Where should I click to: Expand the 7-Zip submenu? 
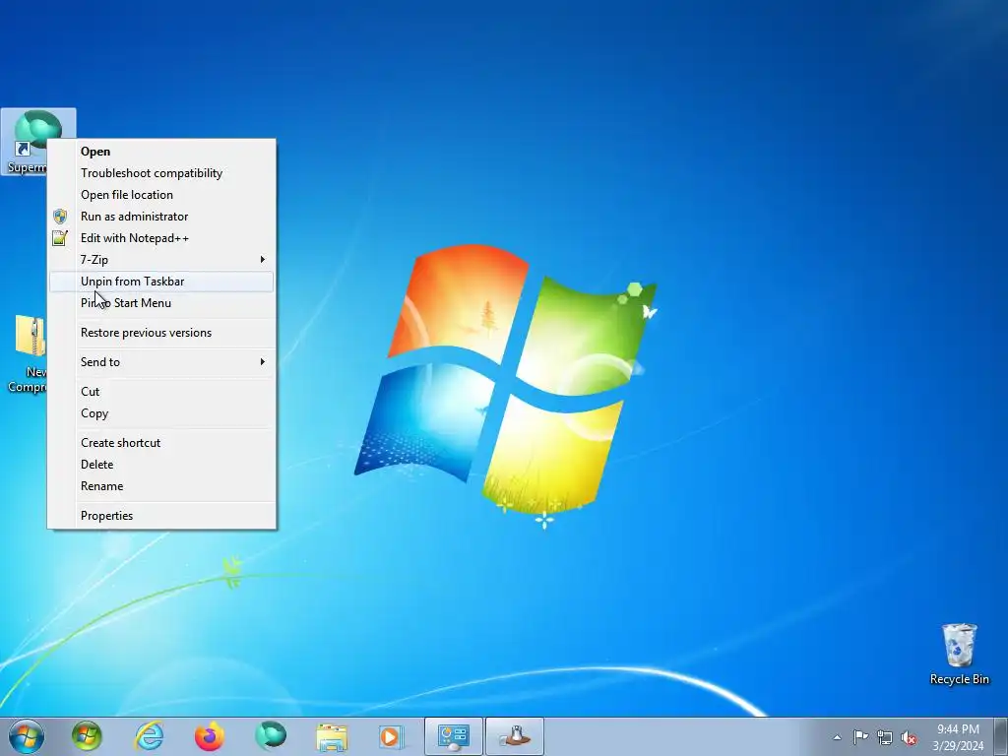click(x=161, y=260)
